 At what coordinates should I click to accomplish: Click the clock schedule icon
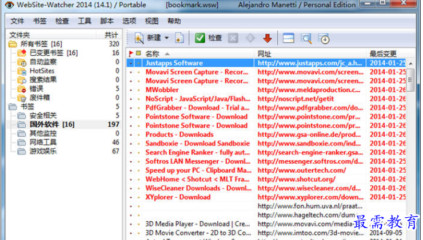pyautogui.click(x=324, y=39)
